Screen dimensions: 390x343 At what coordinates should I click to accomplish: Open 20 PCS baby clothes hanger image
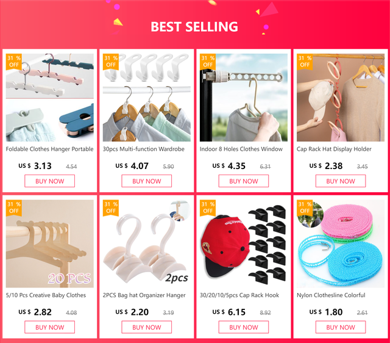pos(50,244)
